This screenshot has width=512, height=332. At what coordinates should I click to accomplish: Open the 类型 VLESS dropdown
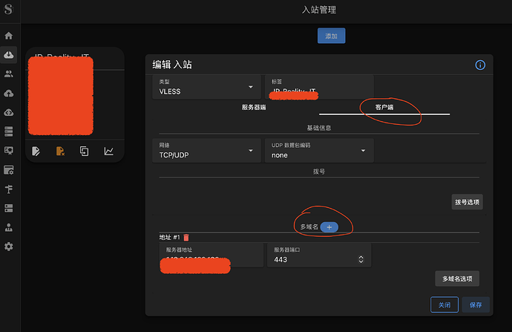click(x=206, y=87)
